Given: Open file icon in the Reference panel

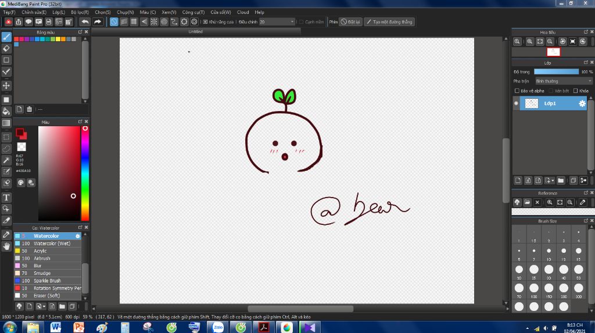Looking at the screenshot, I should [x=527, y=202].
